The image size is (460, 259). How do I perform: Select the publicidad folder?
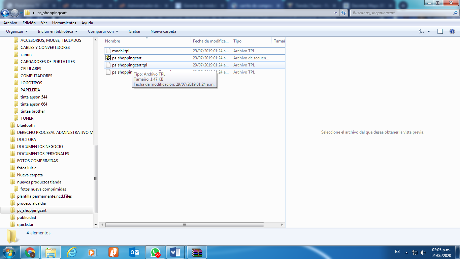(x=27, y=218)
